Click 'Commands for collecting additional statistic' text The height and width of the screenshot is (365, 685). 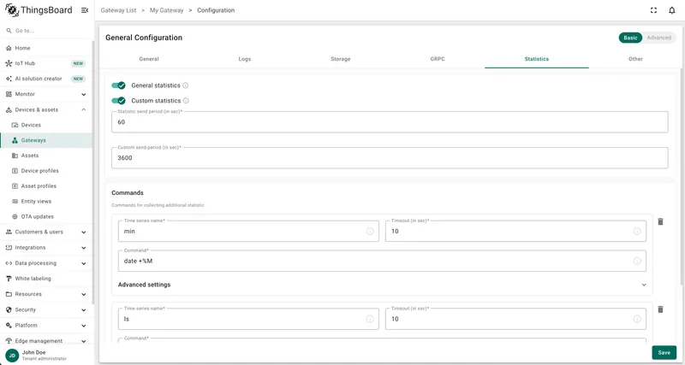[x=158, y=205]
